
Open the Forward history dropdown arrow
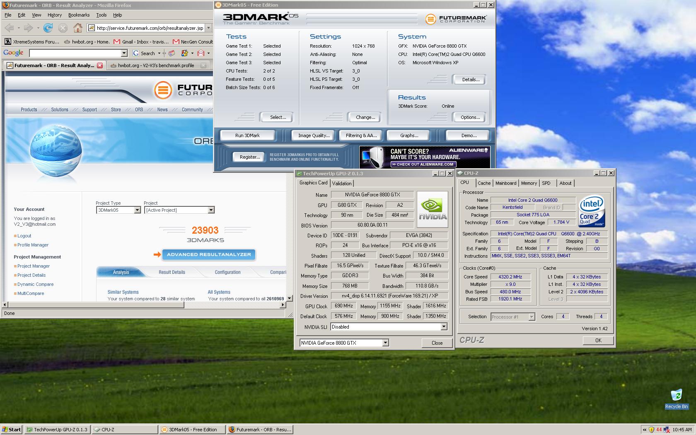click(38, 28)
